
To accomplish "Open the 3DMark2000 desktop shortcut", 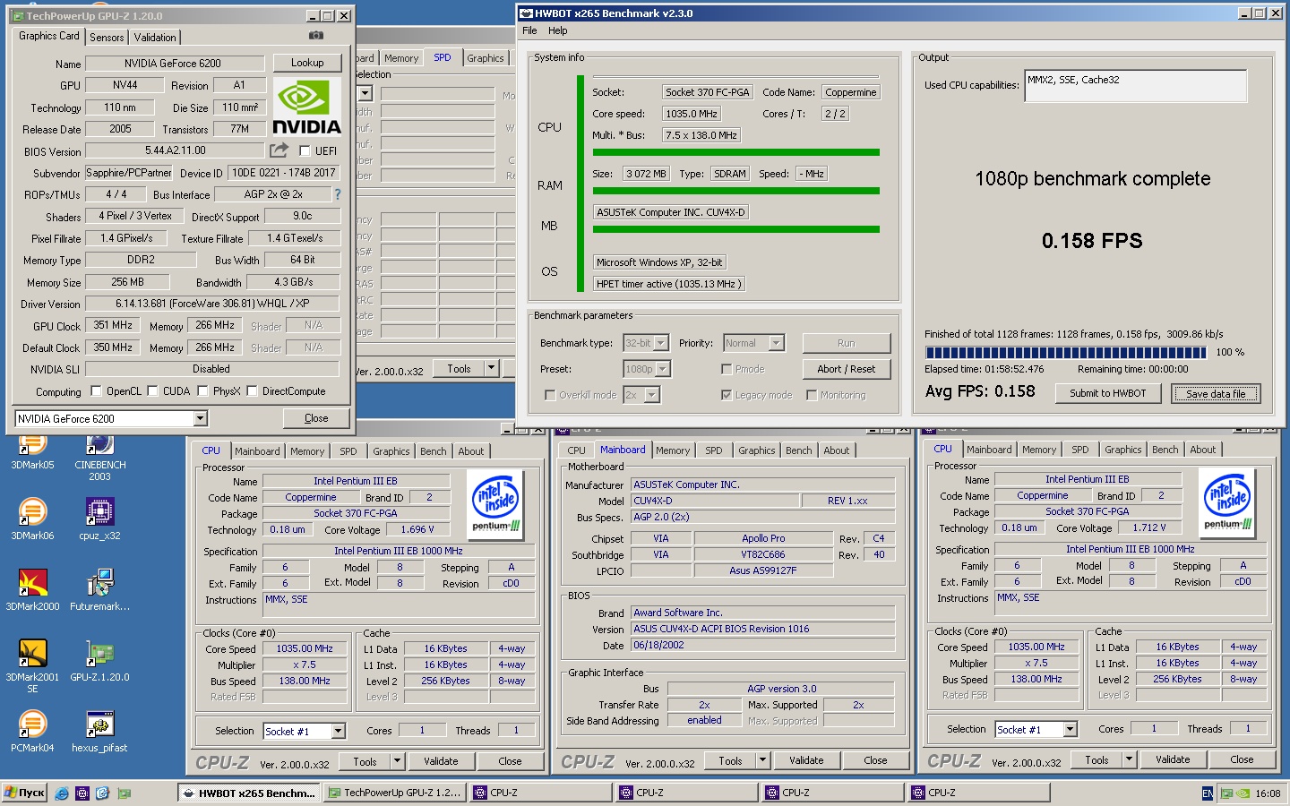I will tap(32, 589).
